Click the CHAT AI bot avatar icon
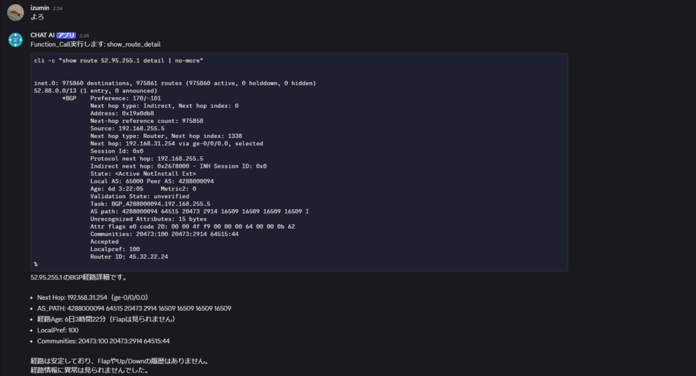Screen dimensions: 696x376 pos(16,39)
